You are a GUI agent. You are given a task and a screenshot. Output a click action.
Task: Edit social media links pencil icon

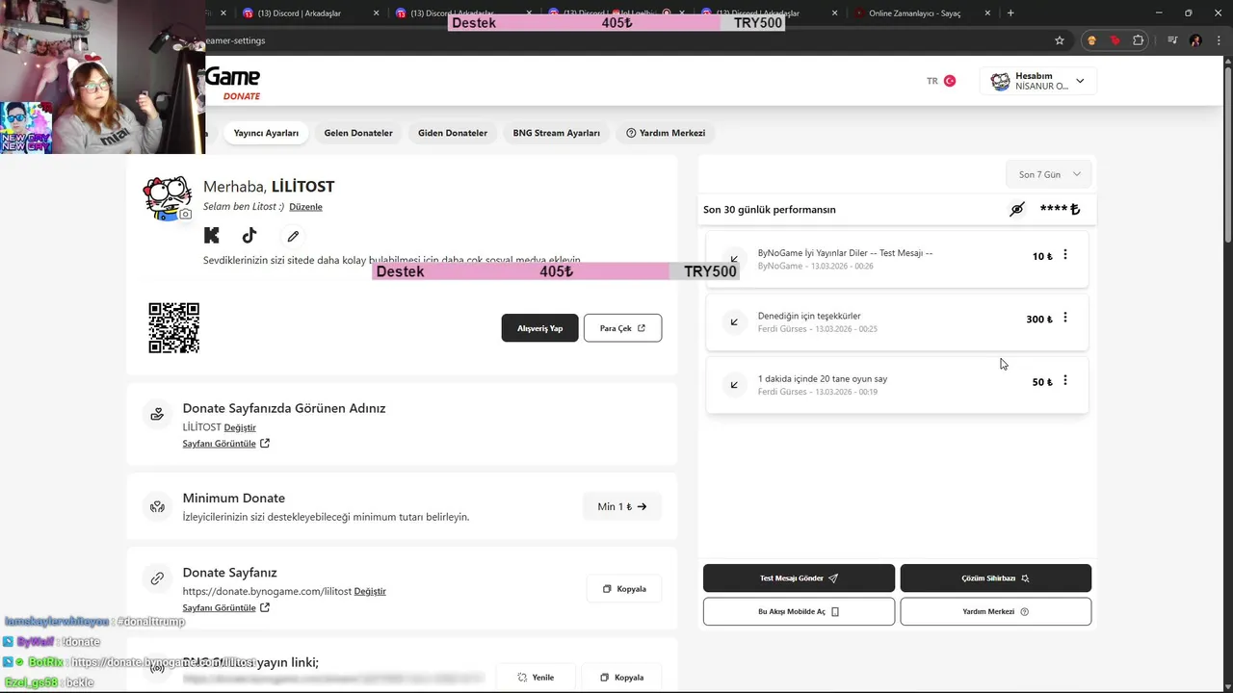point(293,236)
